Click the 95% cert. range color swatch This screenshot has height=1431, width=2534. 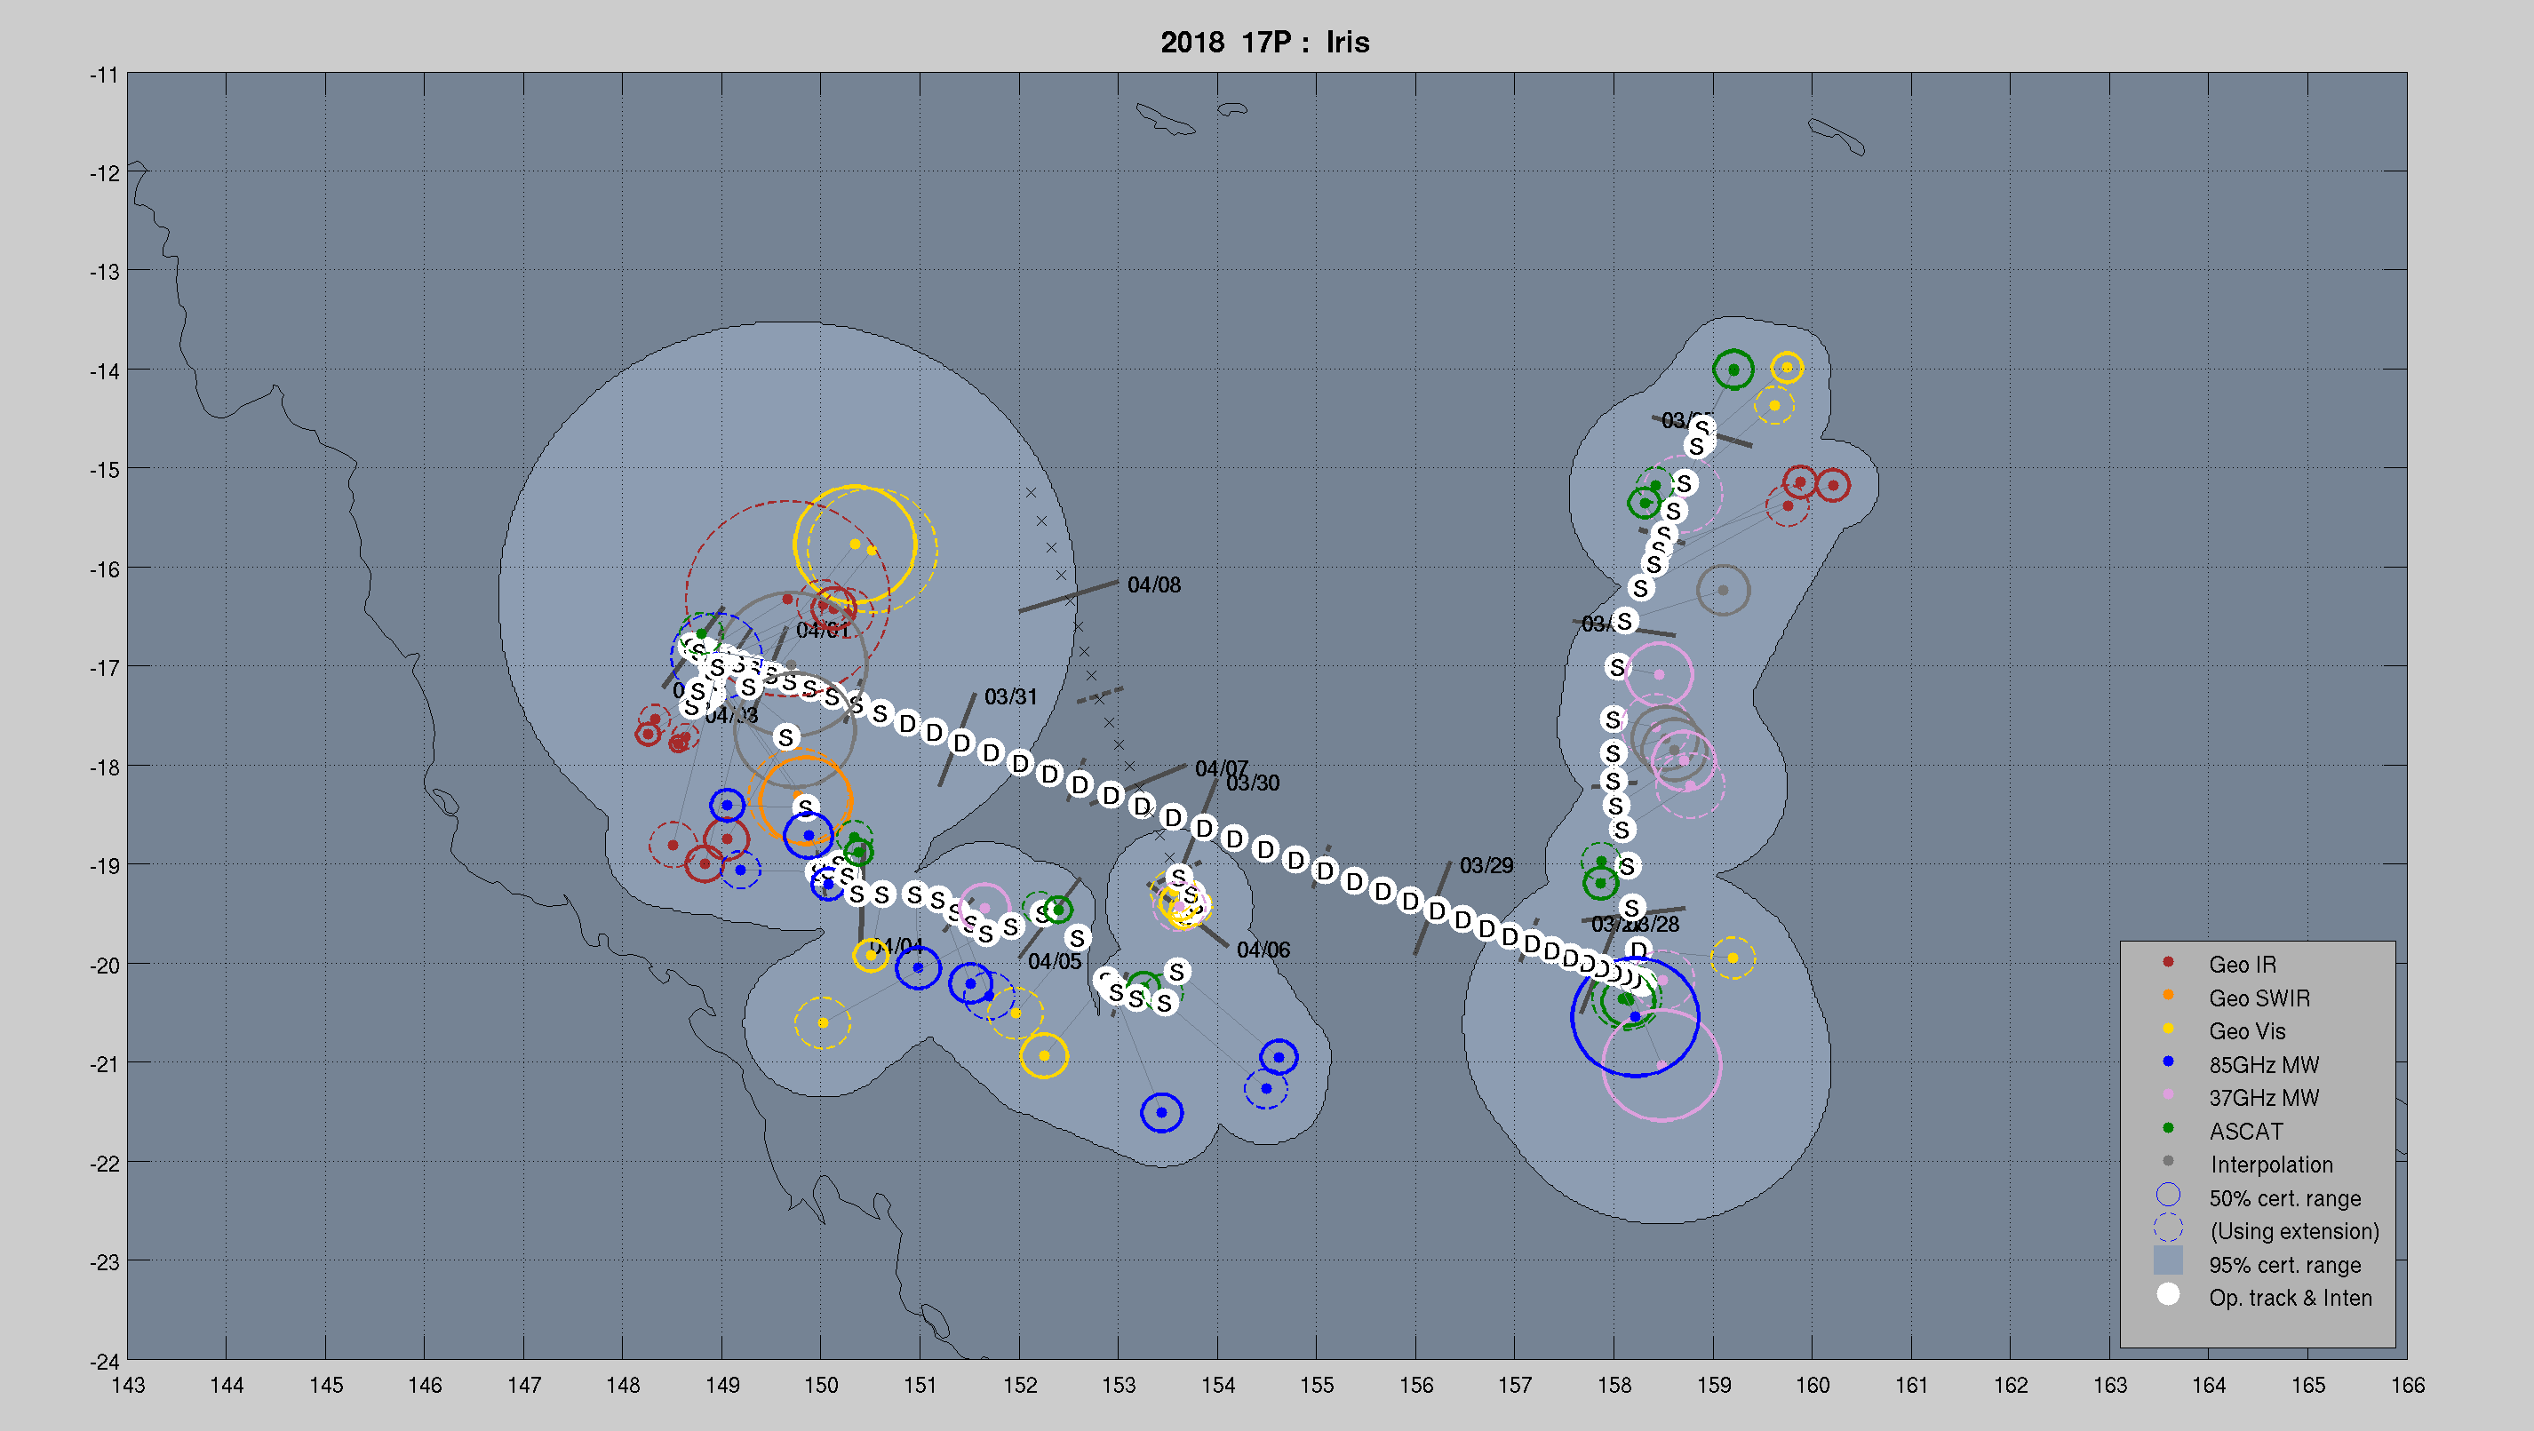click(2168, 1260)
